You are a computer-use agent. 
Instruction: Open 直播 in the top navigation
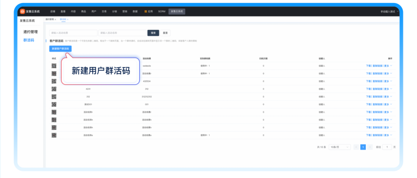[x=63, y=12]
